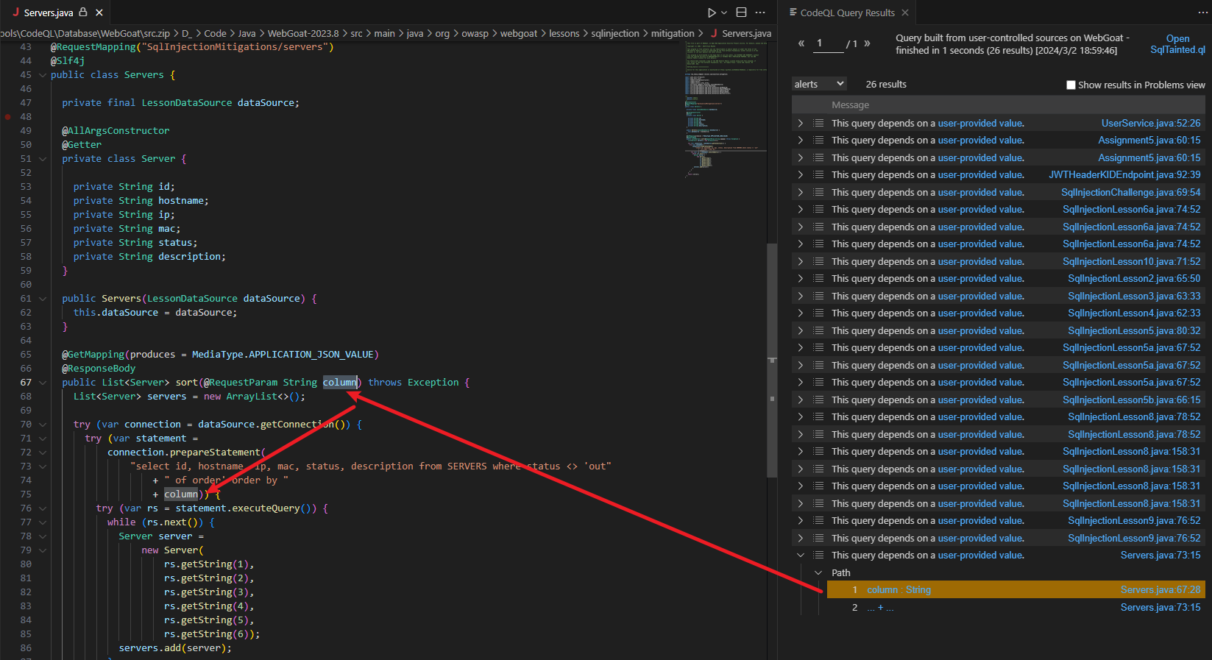
Task: Select the Servers.java editor tab
Action: pyautogui.click(x=55, y=13)
